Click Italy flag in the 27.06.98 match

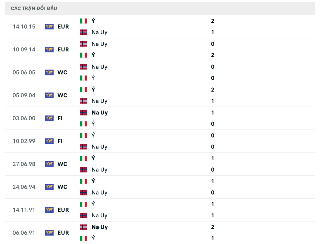tap(83, 158)
